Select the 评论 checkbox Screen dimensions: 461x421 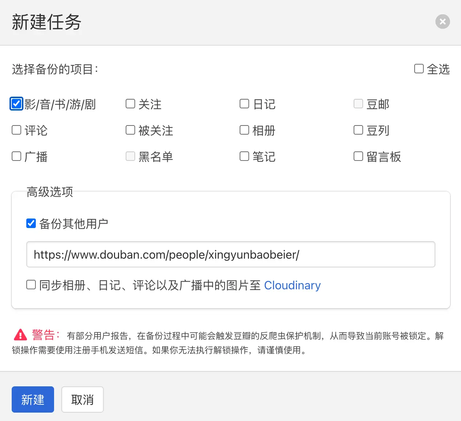(16, 130)
